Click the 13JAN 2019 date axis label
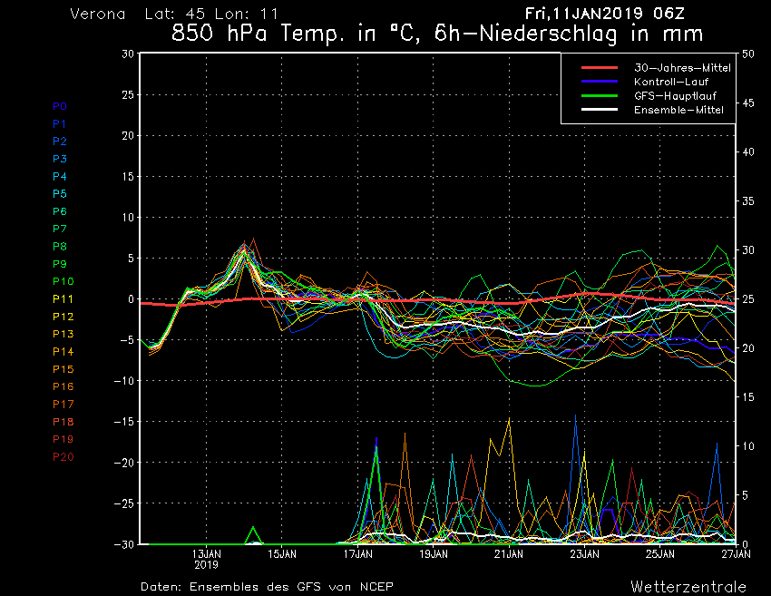The image size is (771, 596). pos(207,557)
